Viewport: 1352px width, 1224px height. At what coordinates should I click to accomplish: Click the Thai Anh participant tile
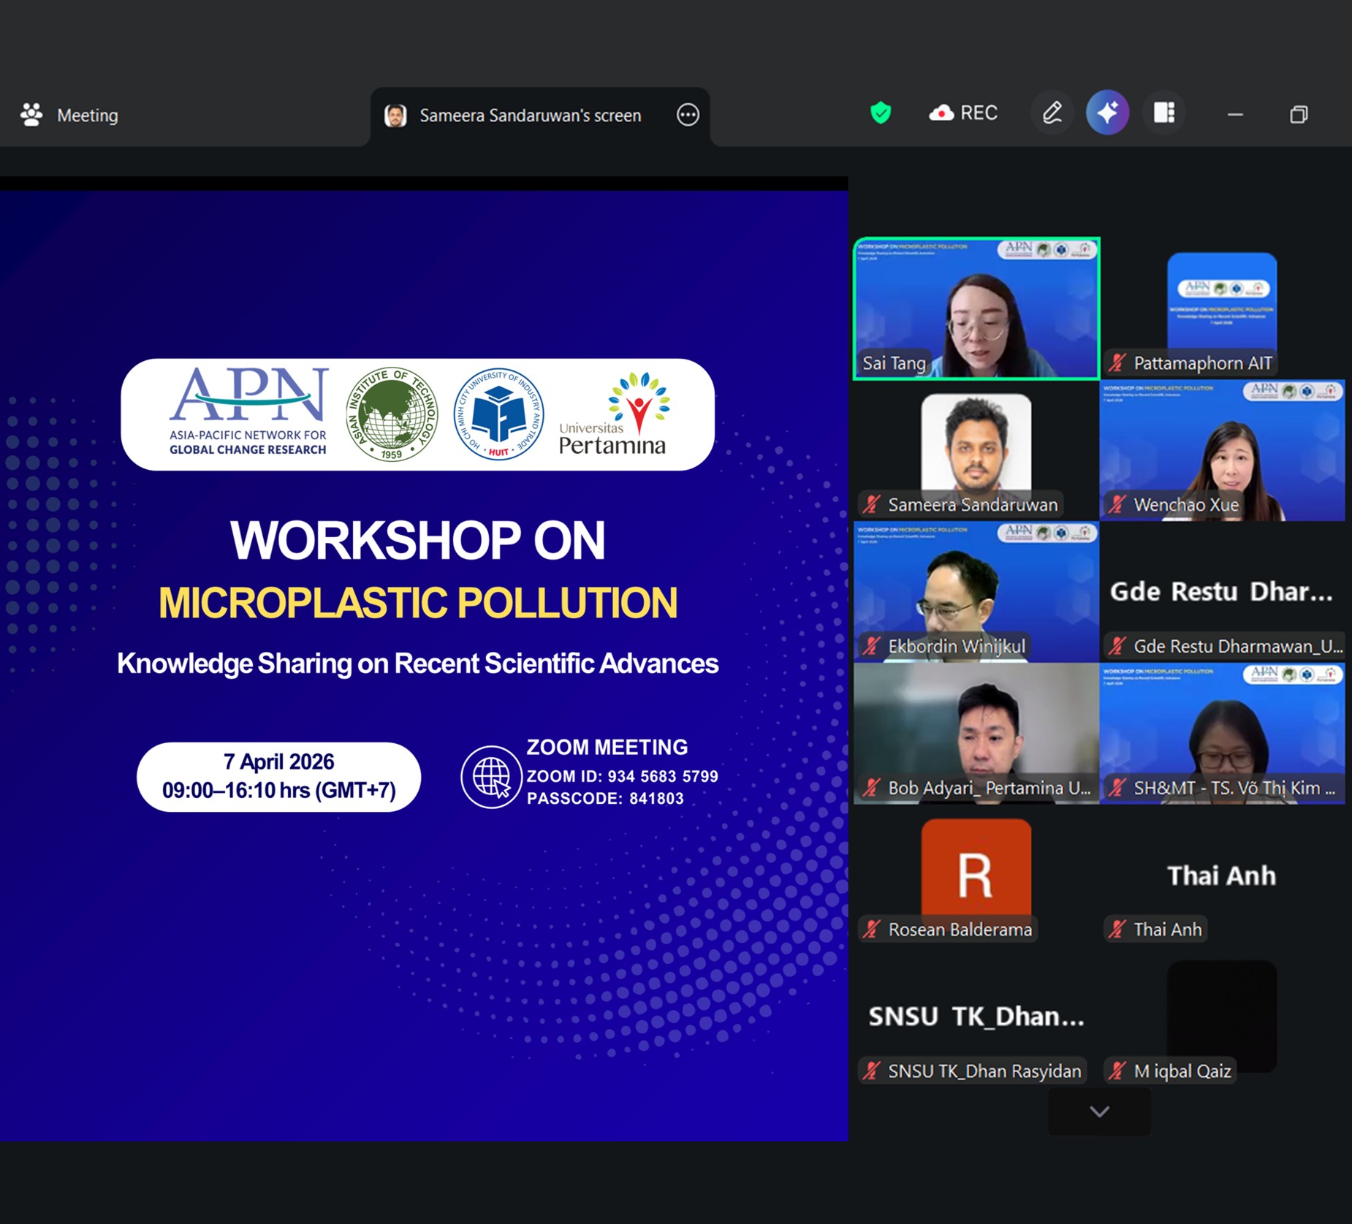(x=1222, y=877)
